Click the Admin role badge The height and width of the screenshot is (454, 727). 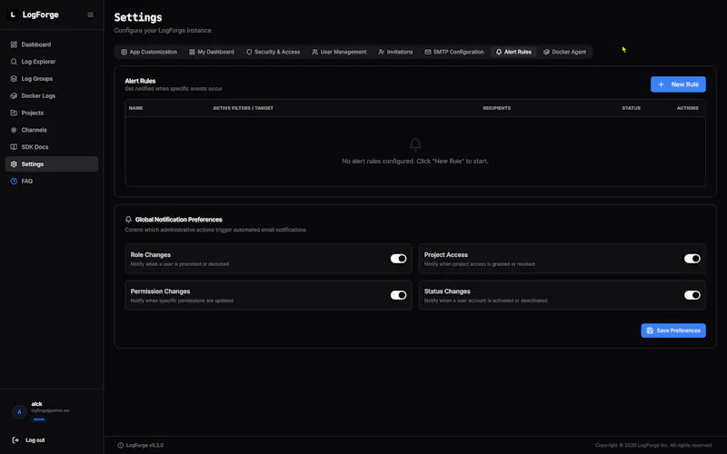(x=39, y=419)
